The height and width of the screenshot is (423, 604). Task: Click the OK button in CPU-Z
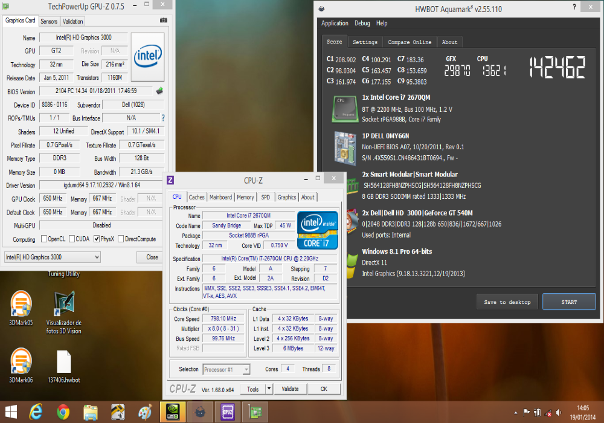coord(324,389)
